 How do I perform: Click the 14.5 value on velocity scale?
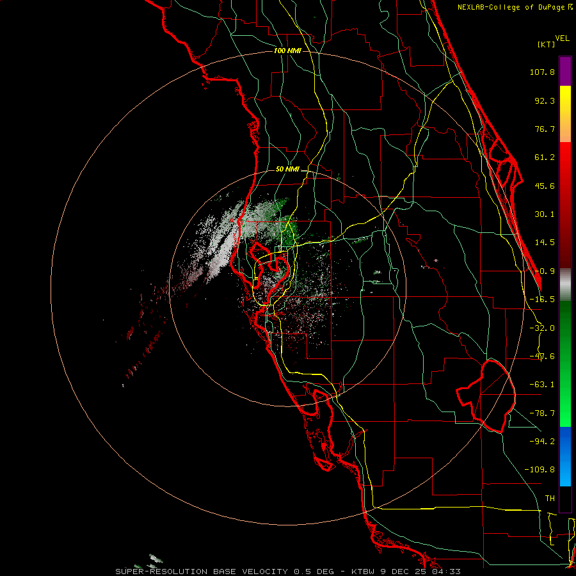coord(545,243)
